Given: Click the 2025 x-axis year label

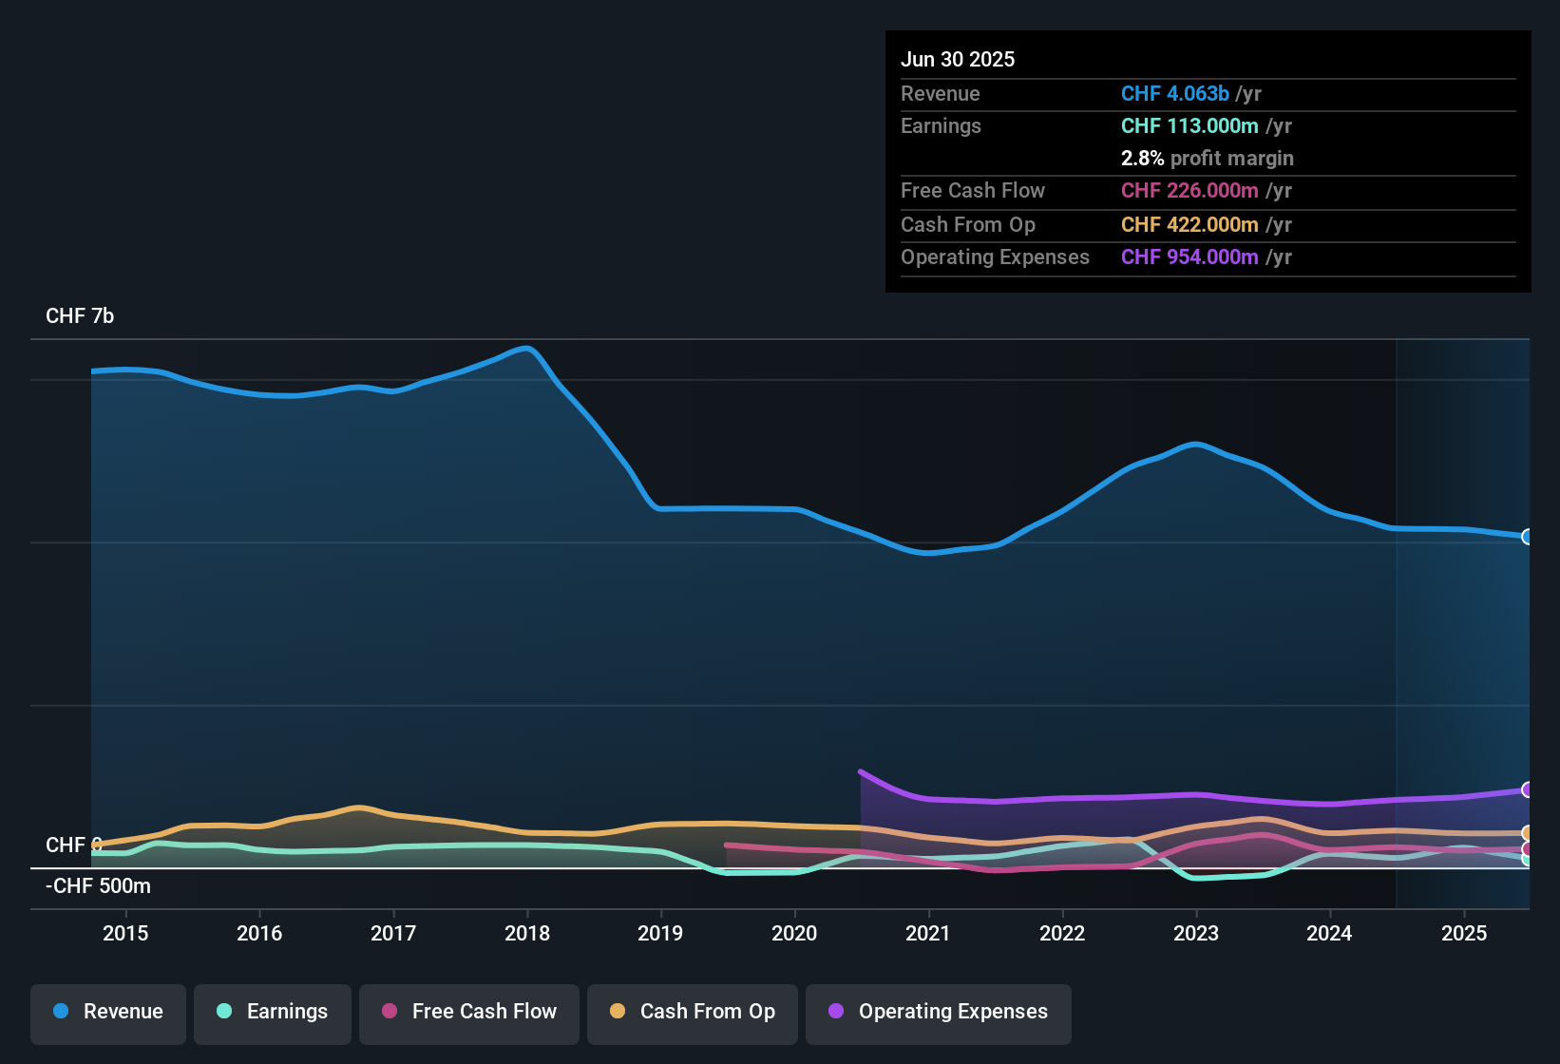Looking at the screenshot, I should click(1464, 934).
